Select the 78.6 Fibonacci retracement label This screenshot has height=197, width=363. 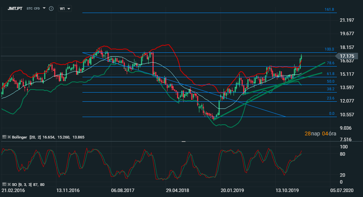[331, 63]
